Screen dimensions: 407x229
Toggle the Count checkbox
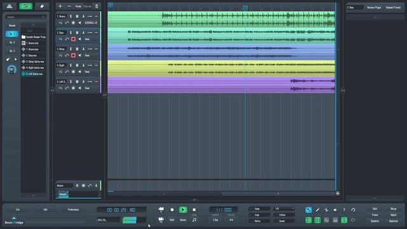(x=275, y=221)
